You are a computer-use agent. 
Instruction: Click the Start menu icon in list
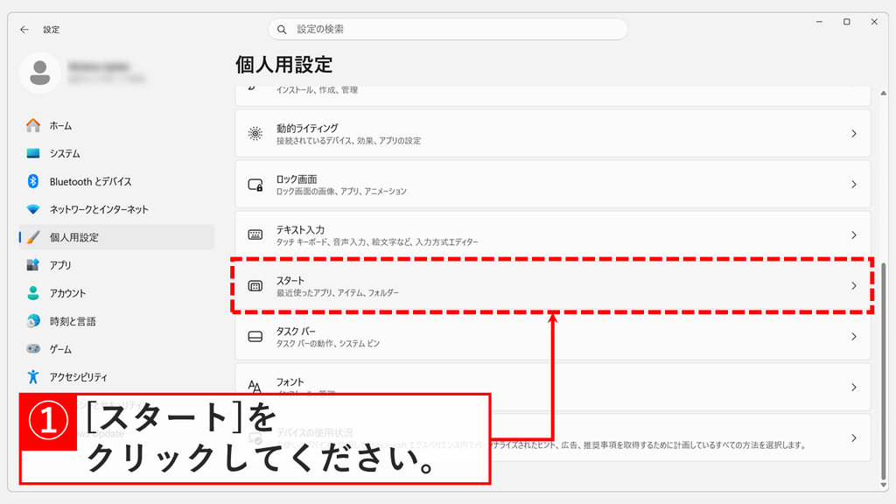[x=255, y=286]
